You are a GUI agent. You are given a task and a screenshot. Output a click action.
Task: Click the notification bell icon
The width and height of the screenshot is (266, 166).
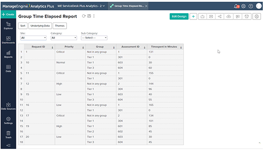point(236,6)
